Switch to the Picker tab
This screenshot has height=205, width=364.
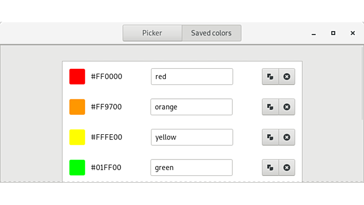pos(152,33)
